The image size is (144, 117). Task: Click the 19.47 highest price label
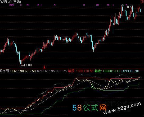pos(129,7)
